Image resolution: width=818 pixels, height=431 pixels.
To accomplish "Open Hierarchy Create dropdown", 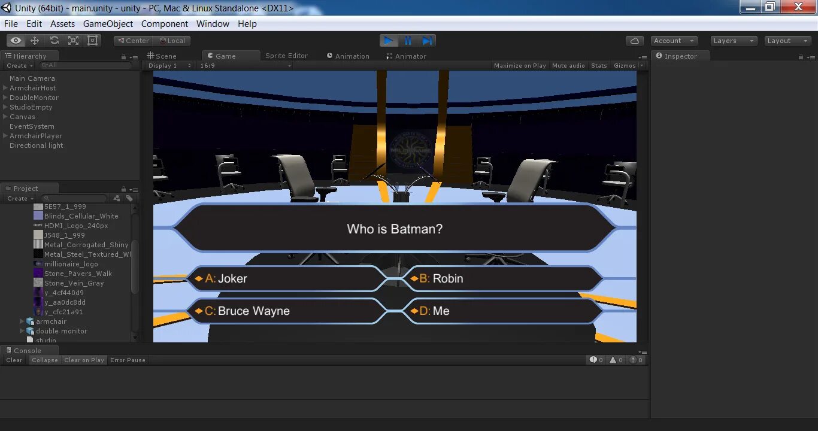I will [19, 66].
